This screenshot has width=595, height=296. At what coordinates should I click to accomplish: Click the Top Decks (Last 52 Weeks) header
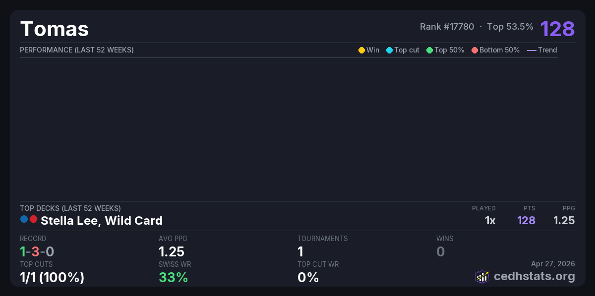[x=70, y=208]
